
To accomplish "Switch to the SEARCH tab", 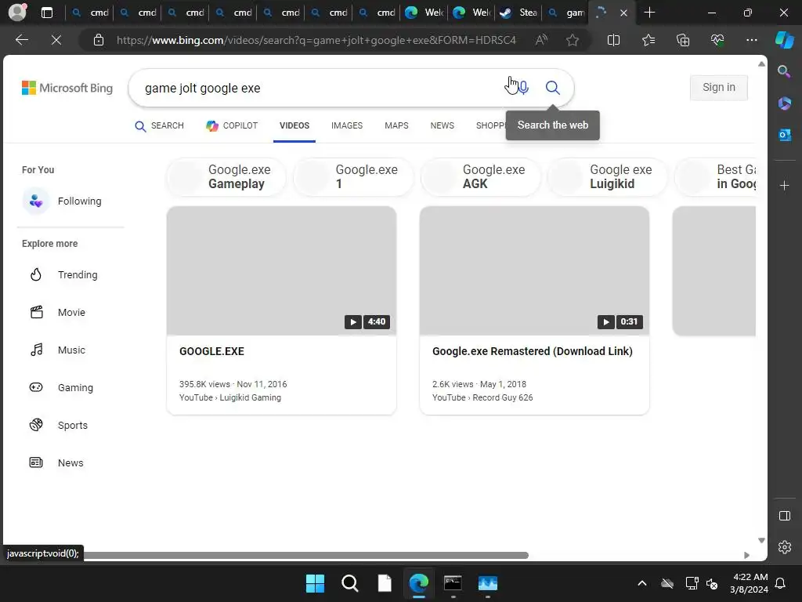I will tap(159, 125).
